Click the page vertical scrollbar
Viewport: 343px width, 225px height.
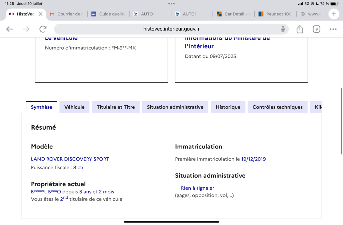(342, 121)
